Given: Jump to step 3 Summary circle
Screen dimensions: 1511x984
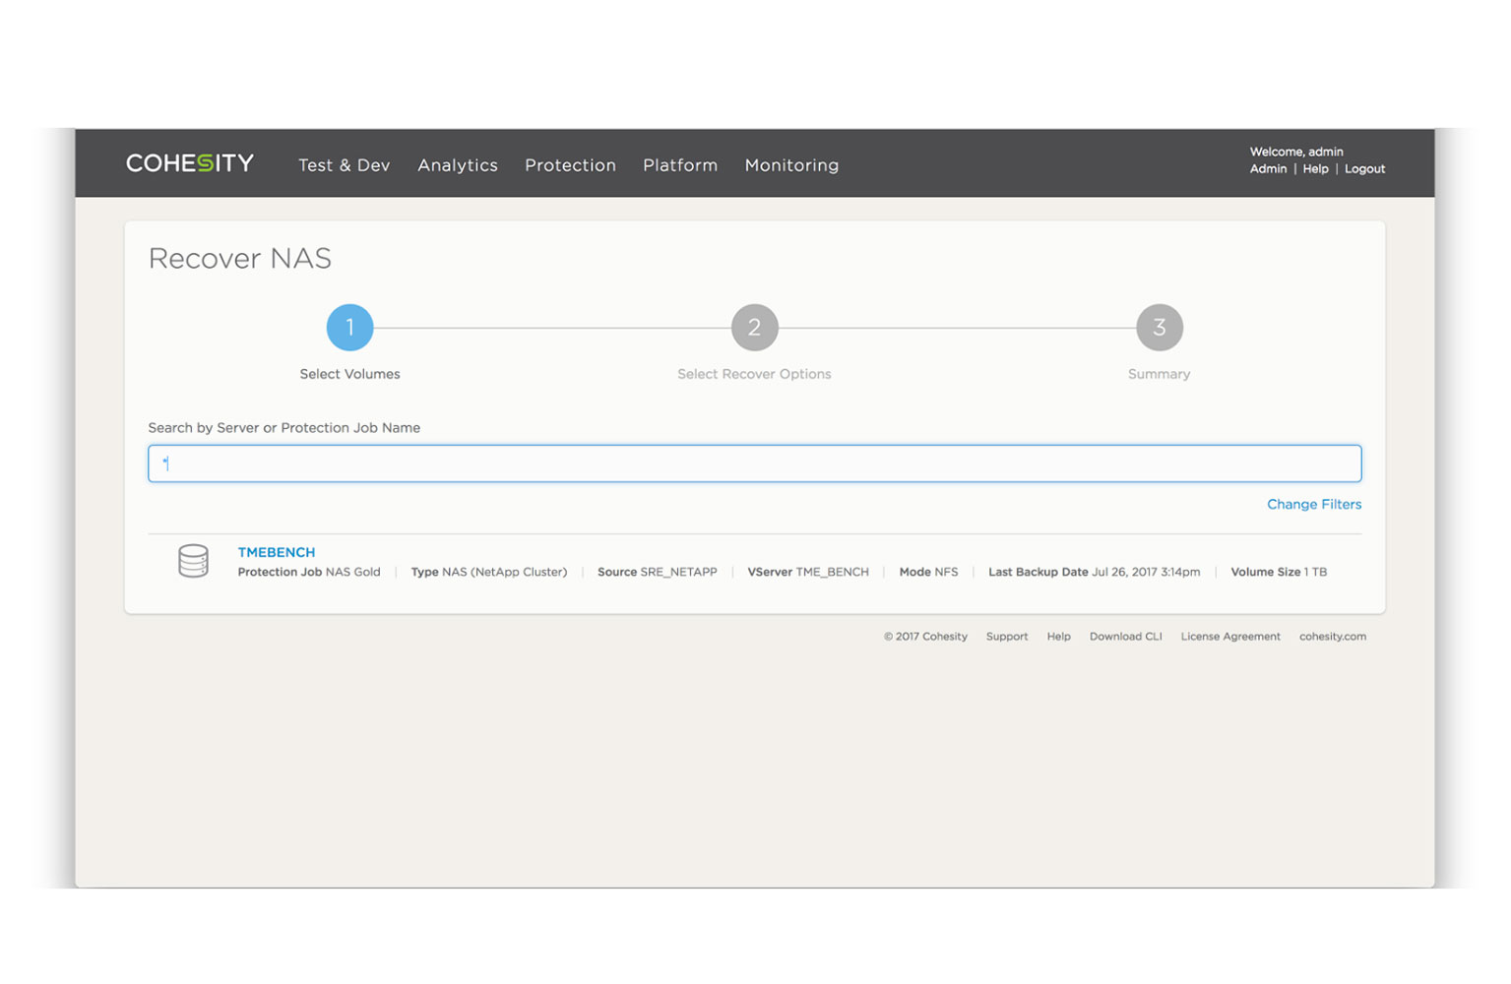Looking at the screenshot, I should point(1159,328).
